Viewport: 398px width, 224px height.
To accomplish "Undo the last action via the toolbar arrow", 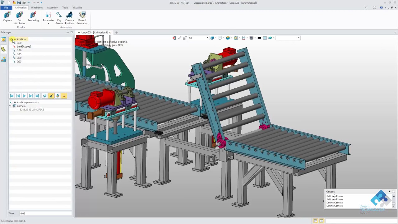I will [29, 2].
